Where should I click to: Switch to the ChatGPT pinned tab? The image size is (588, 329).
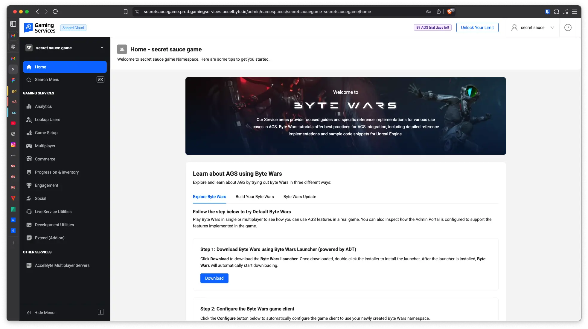point(13,47)
